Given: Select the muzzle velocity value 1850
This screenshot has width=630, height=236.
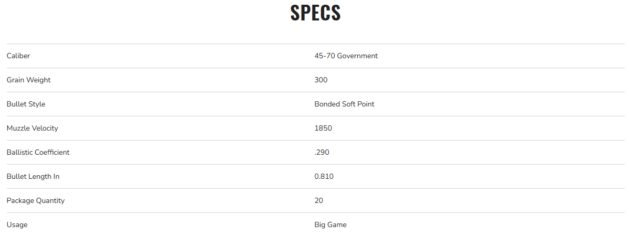Looking at the screenshot, I should pyautogui.click(x=323, y=128).
